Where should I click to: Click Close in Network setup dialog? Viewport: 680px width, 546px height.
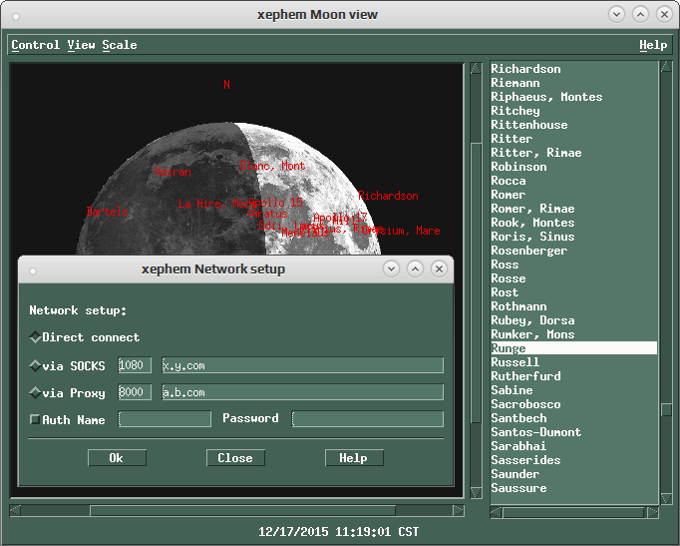click(x=235, y=458)
